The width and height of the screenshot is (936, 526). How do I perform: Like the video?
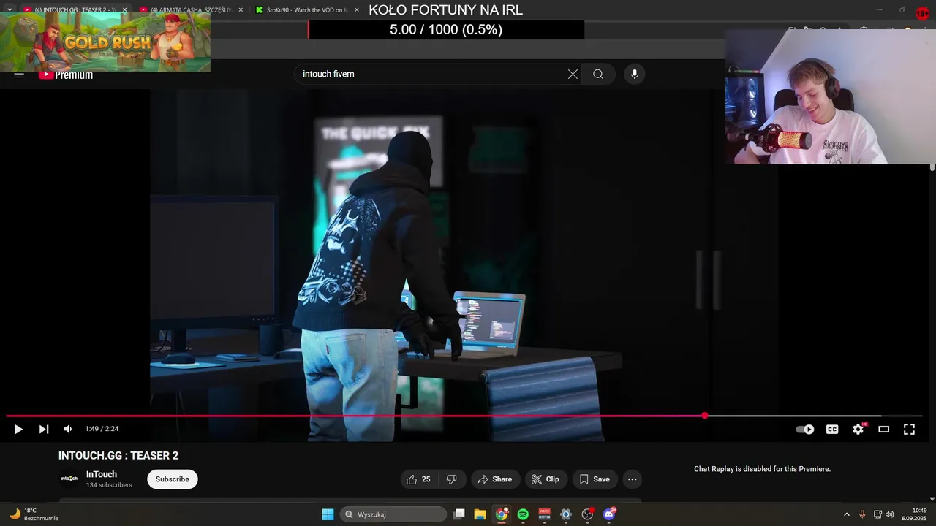[x=419, y=479]
